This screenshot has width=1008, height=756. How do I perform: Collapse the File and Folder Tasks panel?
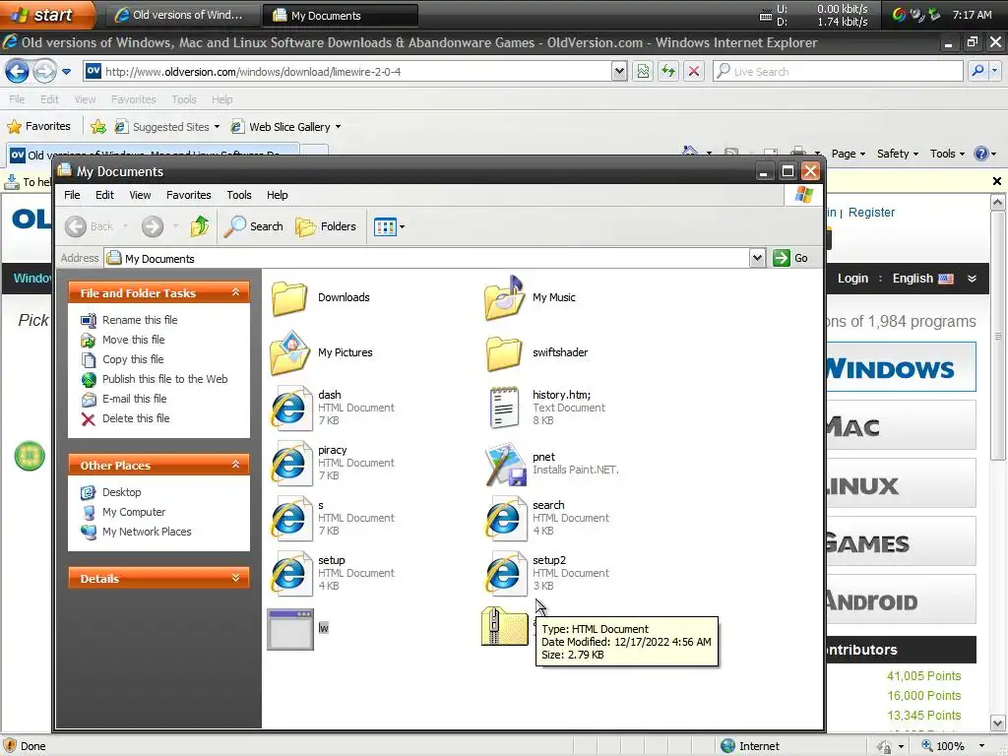tap(236, 292)
